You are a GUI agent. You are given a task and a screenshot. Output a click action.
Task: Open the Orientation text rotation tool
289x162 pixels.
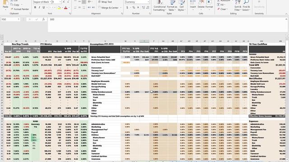(89, 2)
